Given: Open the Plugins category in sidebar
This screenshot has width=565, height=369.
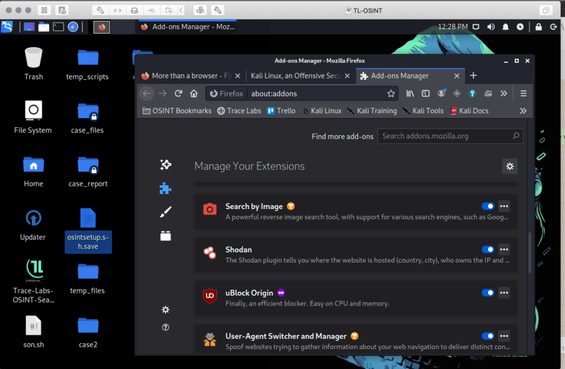Looking at the screenshot, I should tap(165, 236).
